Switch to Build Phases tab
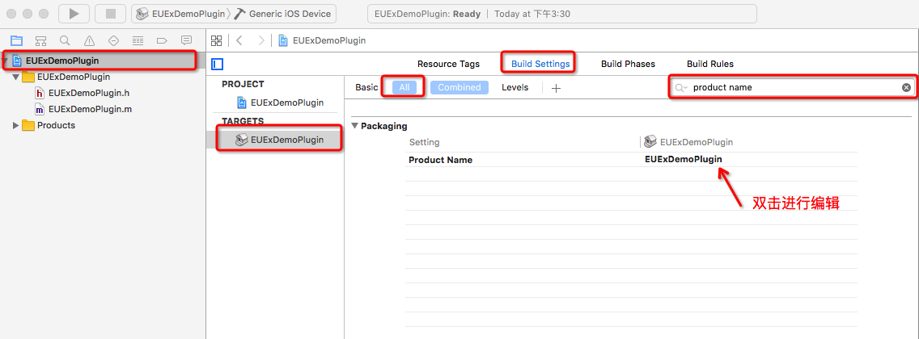This screenshot has width=919, height=339. [x=628, y=65]
